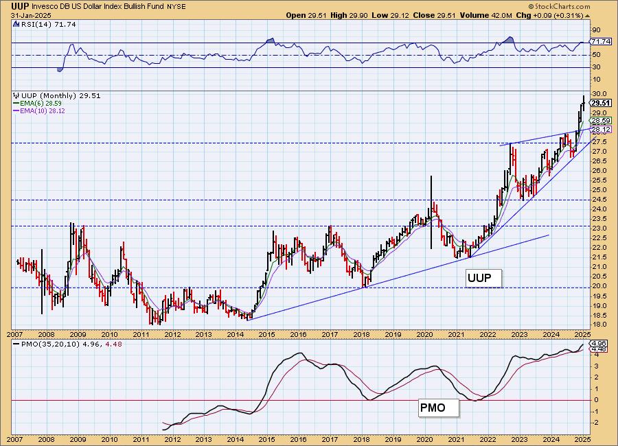Click the PMO annotation box

438,408
